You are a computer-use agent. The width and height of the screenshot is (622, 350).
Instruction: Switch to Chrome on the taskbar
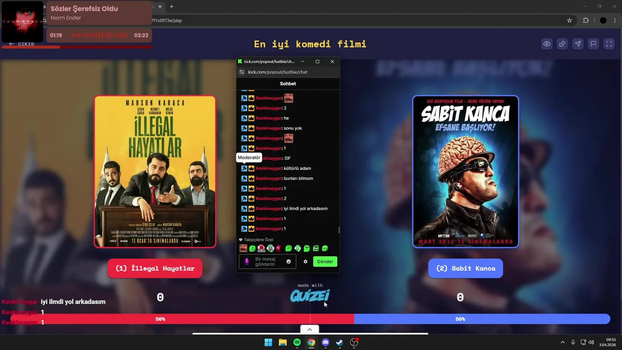coord(311,342)
